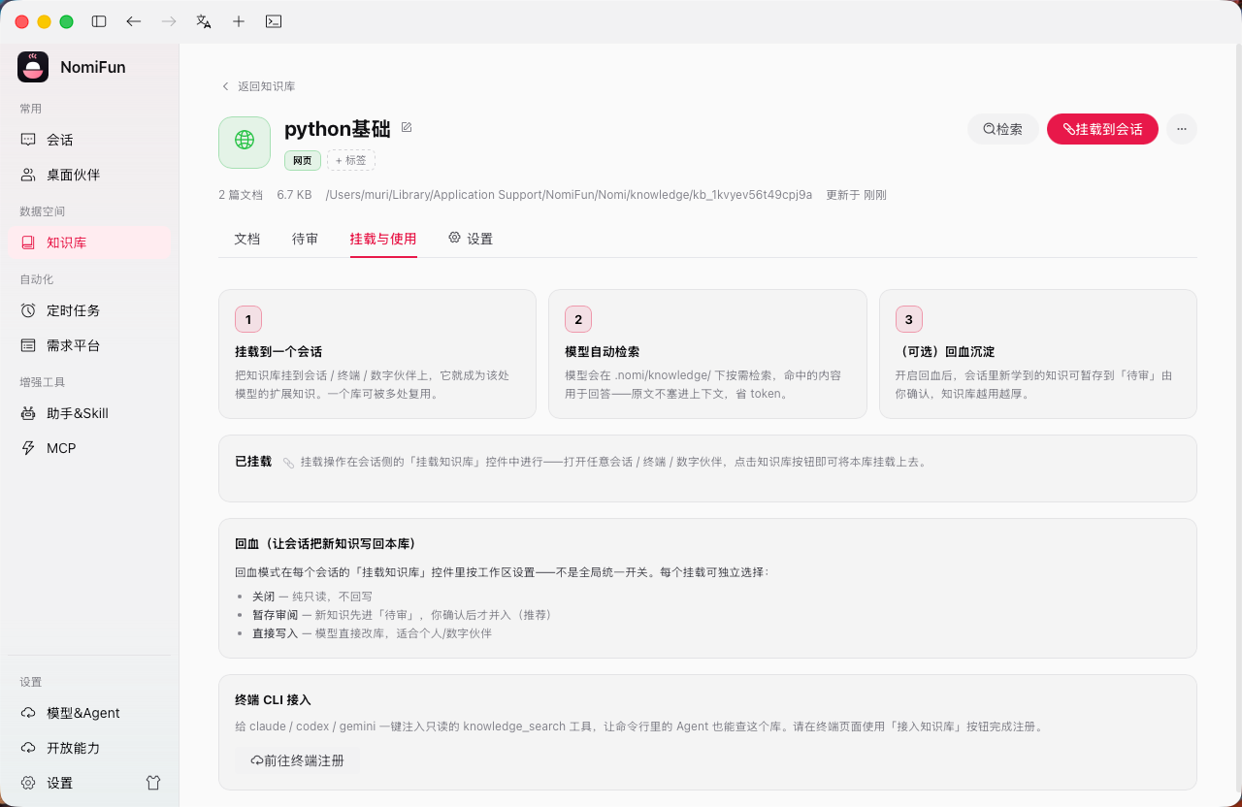This screenshot has width=1242, height=807.
Task: Click the knowledge base file path text
Action: click(569, 195)
